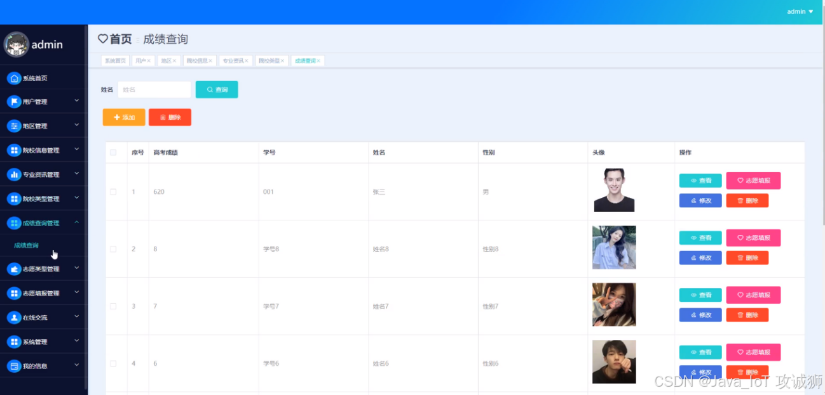The image size is (825, 395).
Task: Focus the 姓名 search input field
Action: click(154, 89)
